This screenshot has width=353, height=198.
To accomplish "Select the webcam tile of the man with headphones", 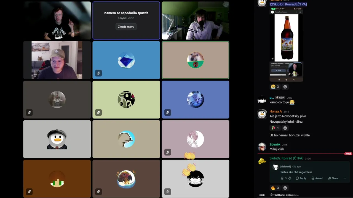I will (x=195, y=21).
